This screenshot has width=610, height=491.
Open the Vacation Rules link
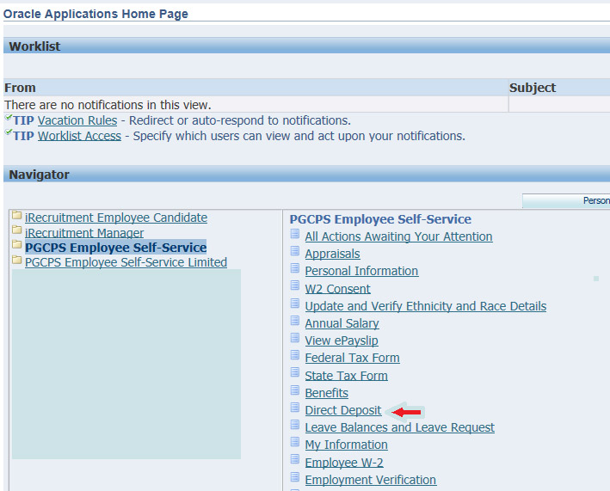coord(77,120)
